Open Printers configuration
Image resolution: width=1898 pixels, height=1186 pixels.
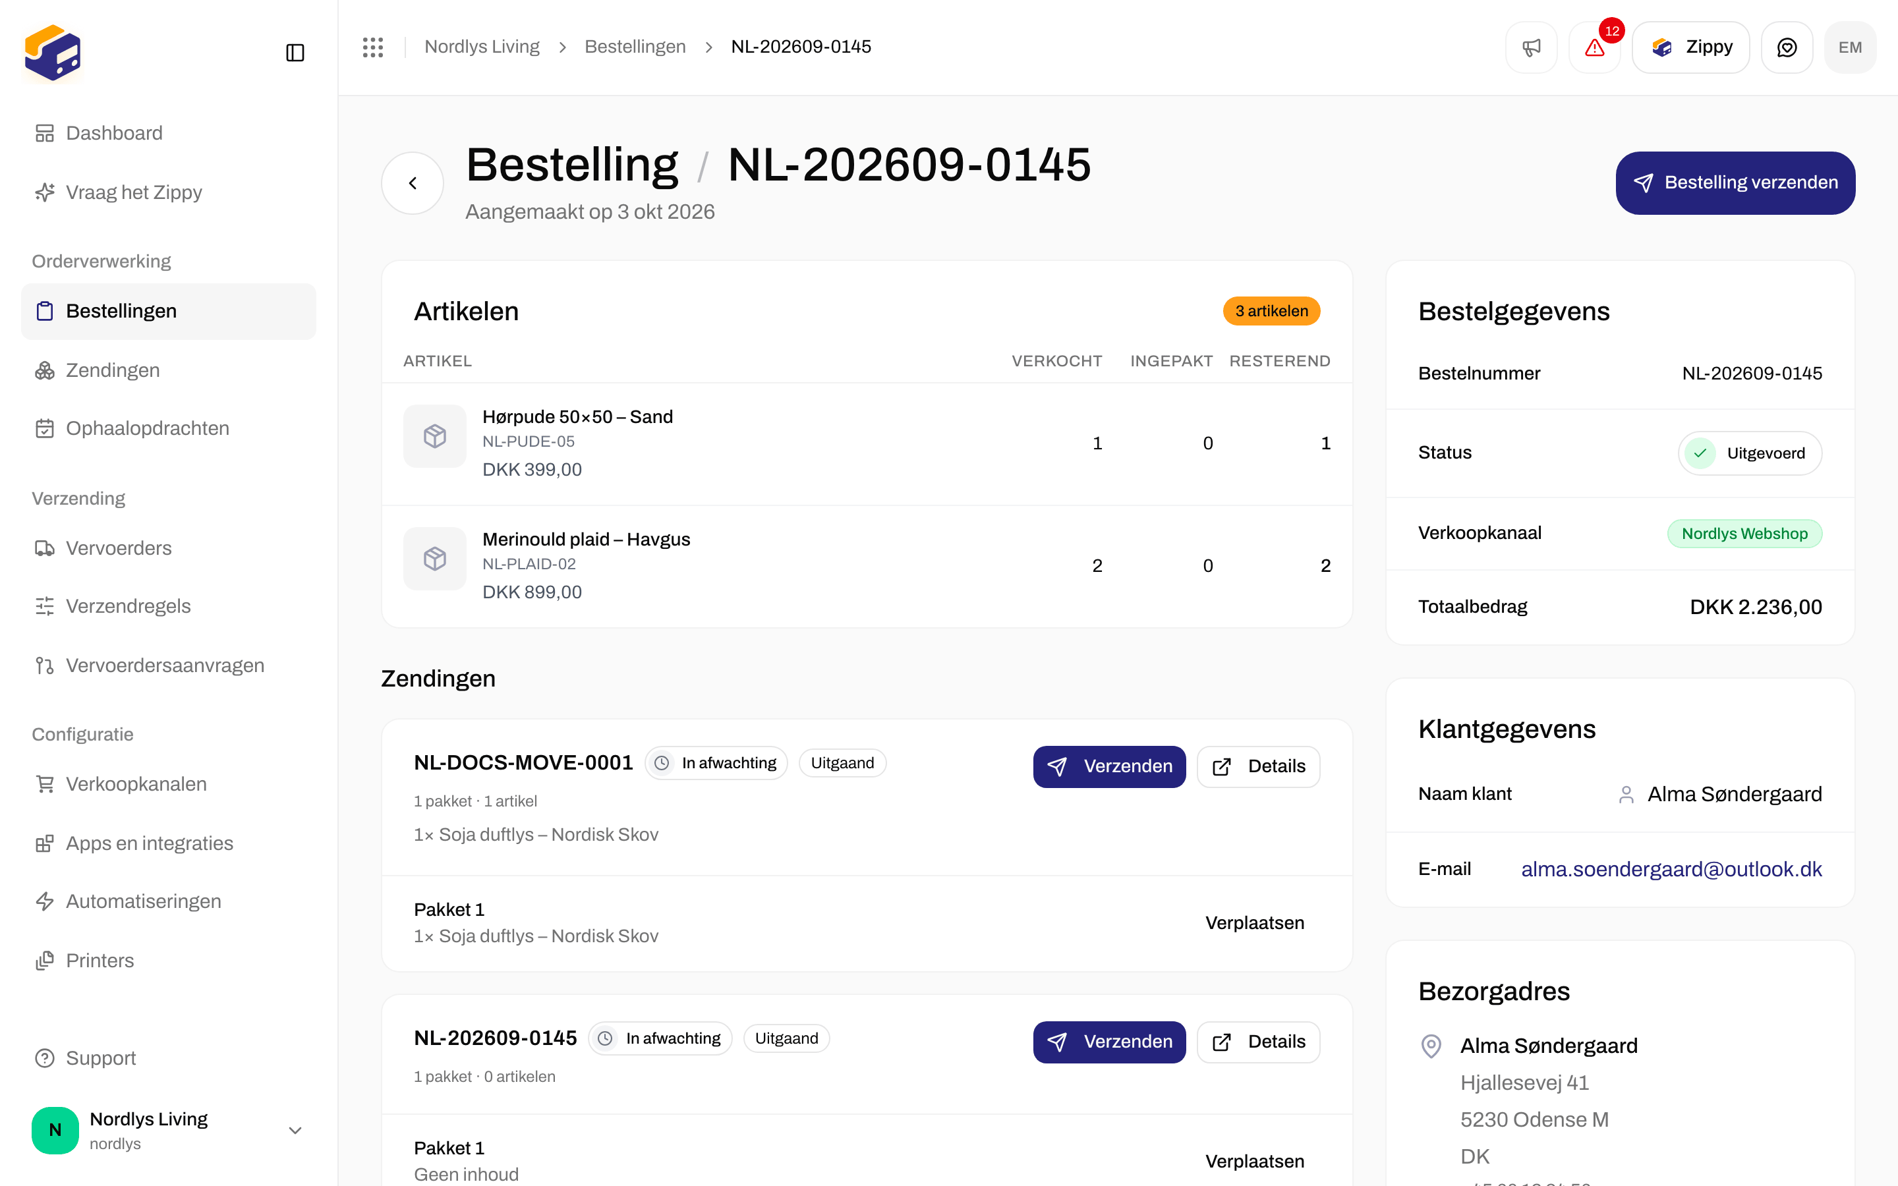(x=169, y=961)
